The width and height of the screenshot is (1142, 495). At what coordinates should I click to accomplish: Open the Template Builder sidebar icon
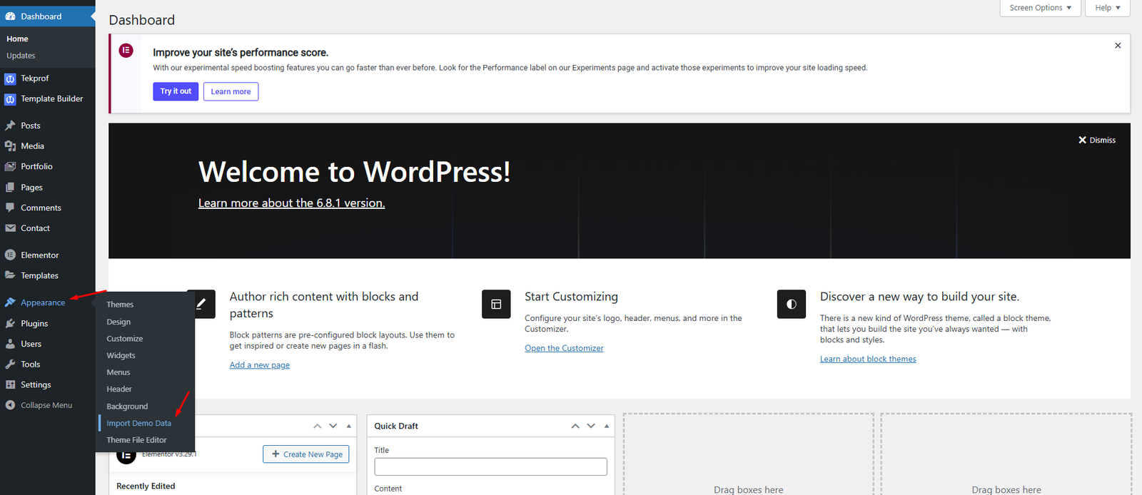(x=10, y=99)
